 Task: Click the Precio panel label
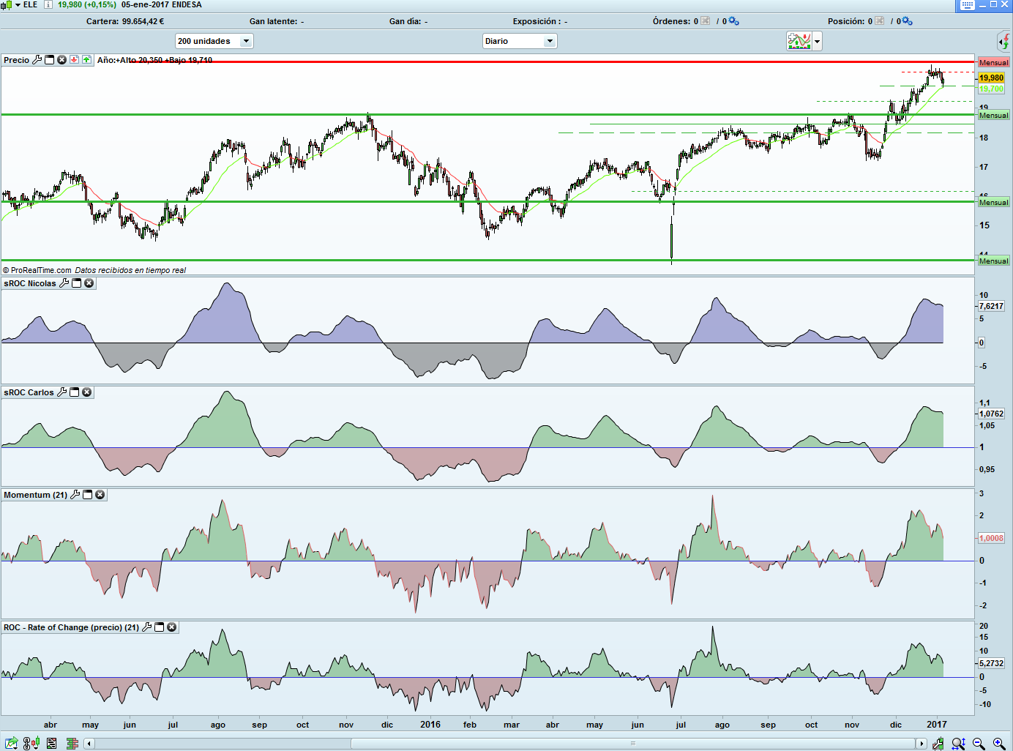(17, 60)
